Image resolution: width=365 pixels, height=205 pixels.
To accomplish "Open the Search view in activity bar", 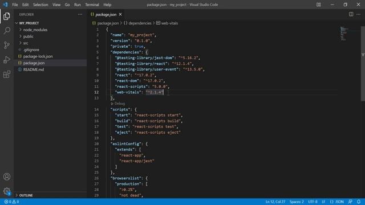I will pyautogui.click(x=7, y=31).
